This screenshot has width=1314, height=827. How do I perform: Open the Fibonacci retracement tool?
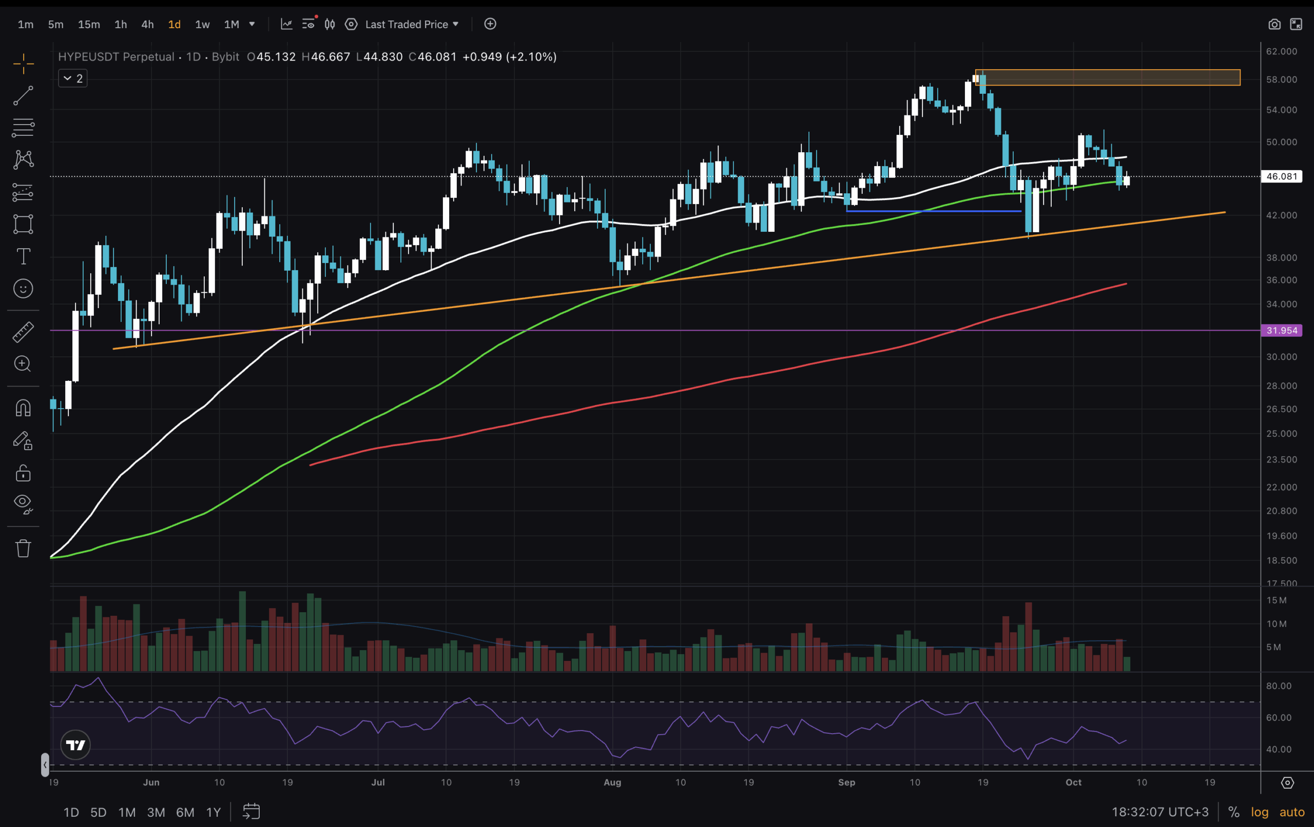coord(23,128)
